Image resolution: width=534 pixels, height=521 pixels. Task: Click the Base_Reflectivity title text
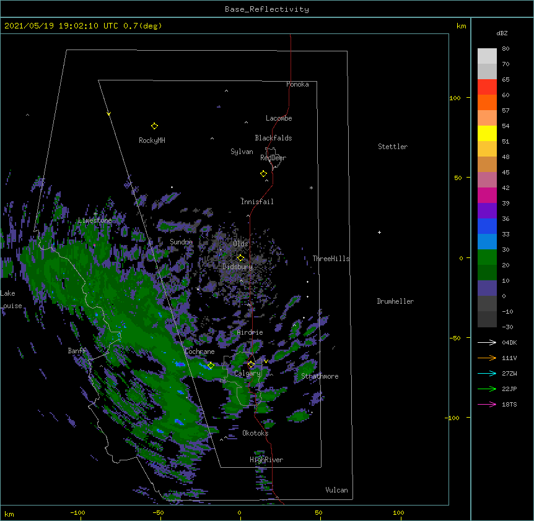tap(267, 9)
